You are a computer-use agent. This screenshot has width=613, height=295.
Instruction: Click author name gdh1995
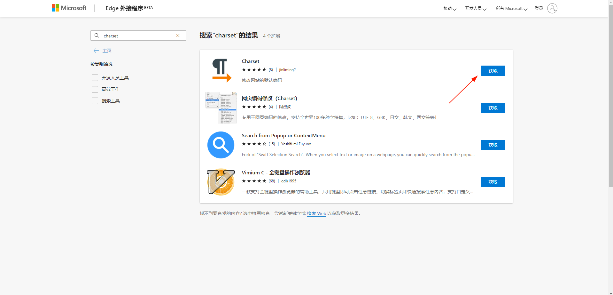point(289,181)
